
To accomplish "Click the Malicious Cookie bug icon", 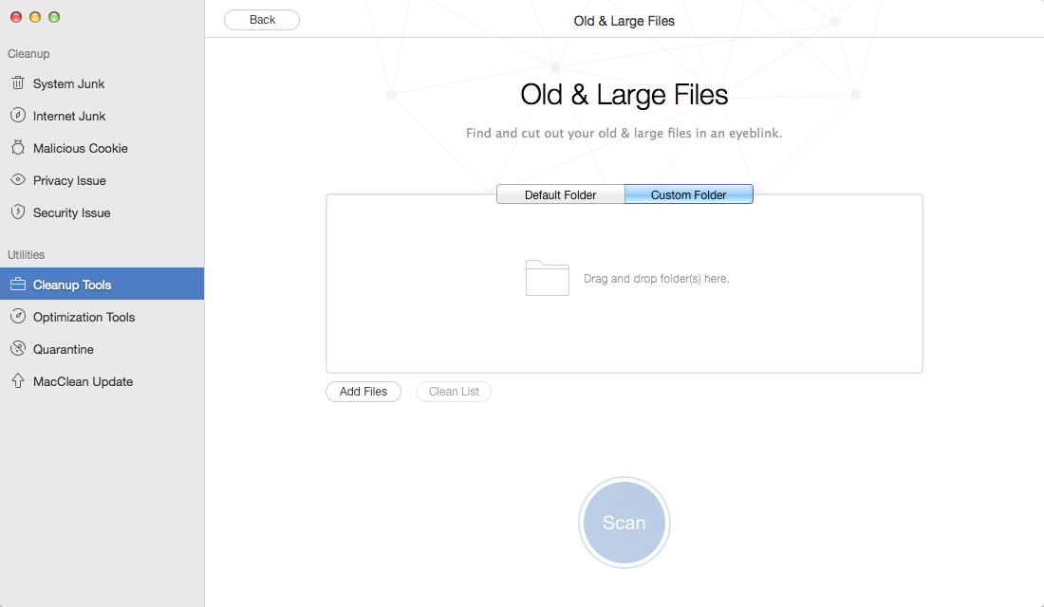I will 18,148.
